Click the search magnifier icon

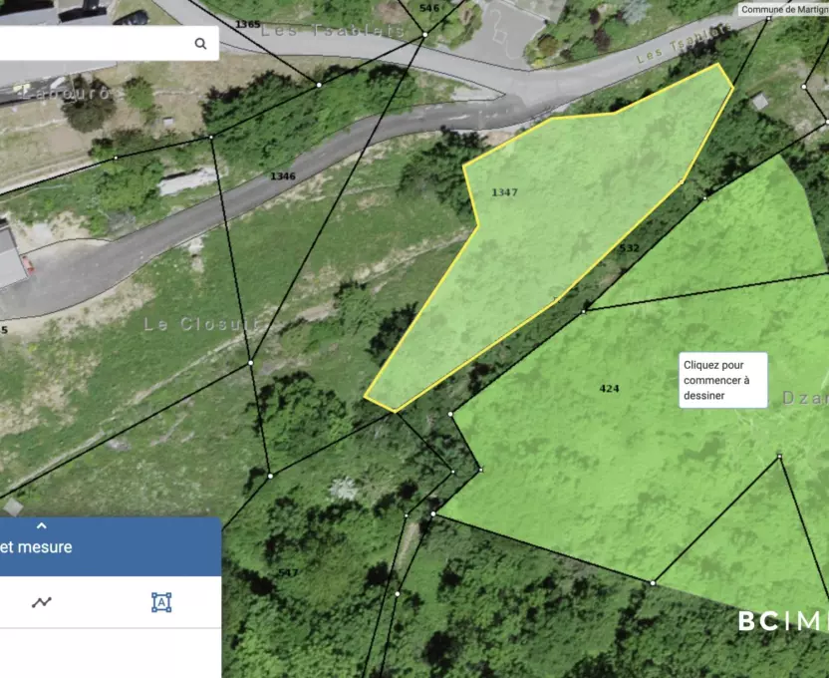[200, 43]
